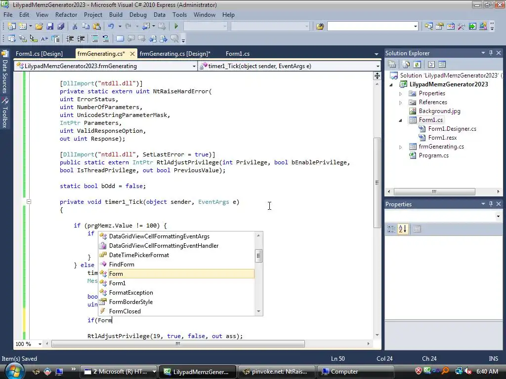
Task: Open the zoom level 100 % dropdown
Action: click(40, 344)
